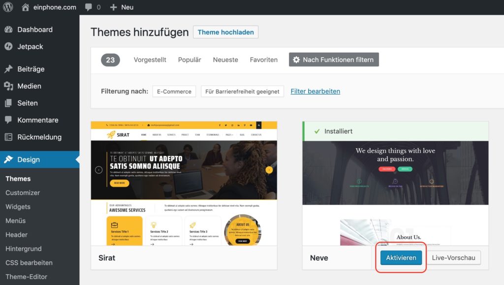Image resolution: width=504 pixels, height=285 pixels.
Task: Open CSS bearbeiten submenu entry
Action: click(x=29, y=262)
